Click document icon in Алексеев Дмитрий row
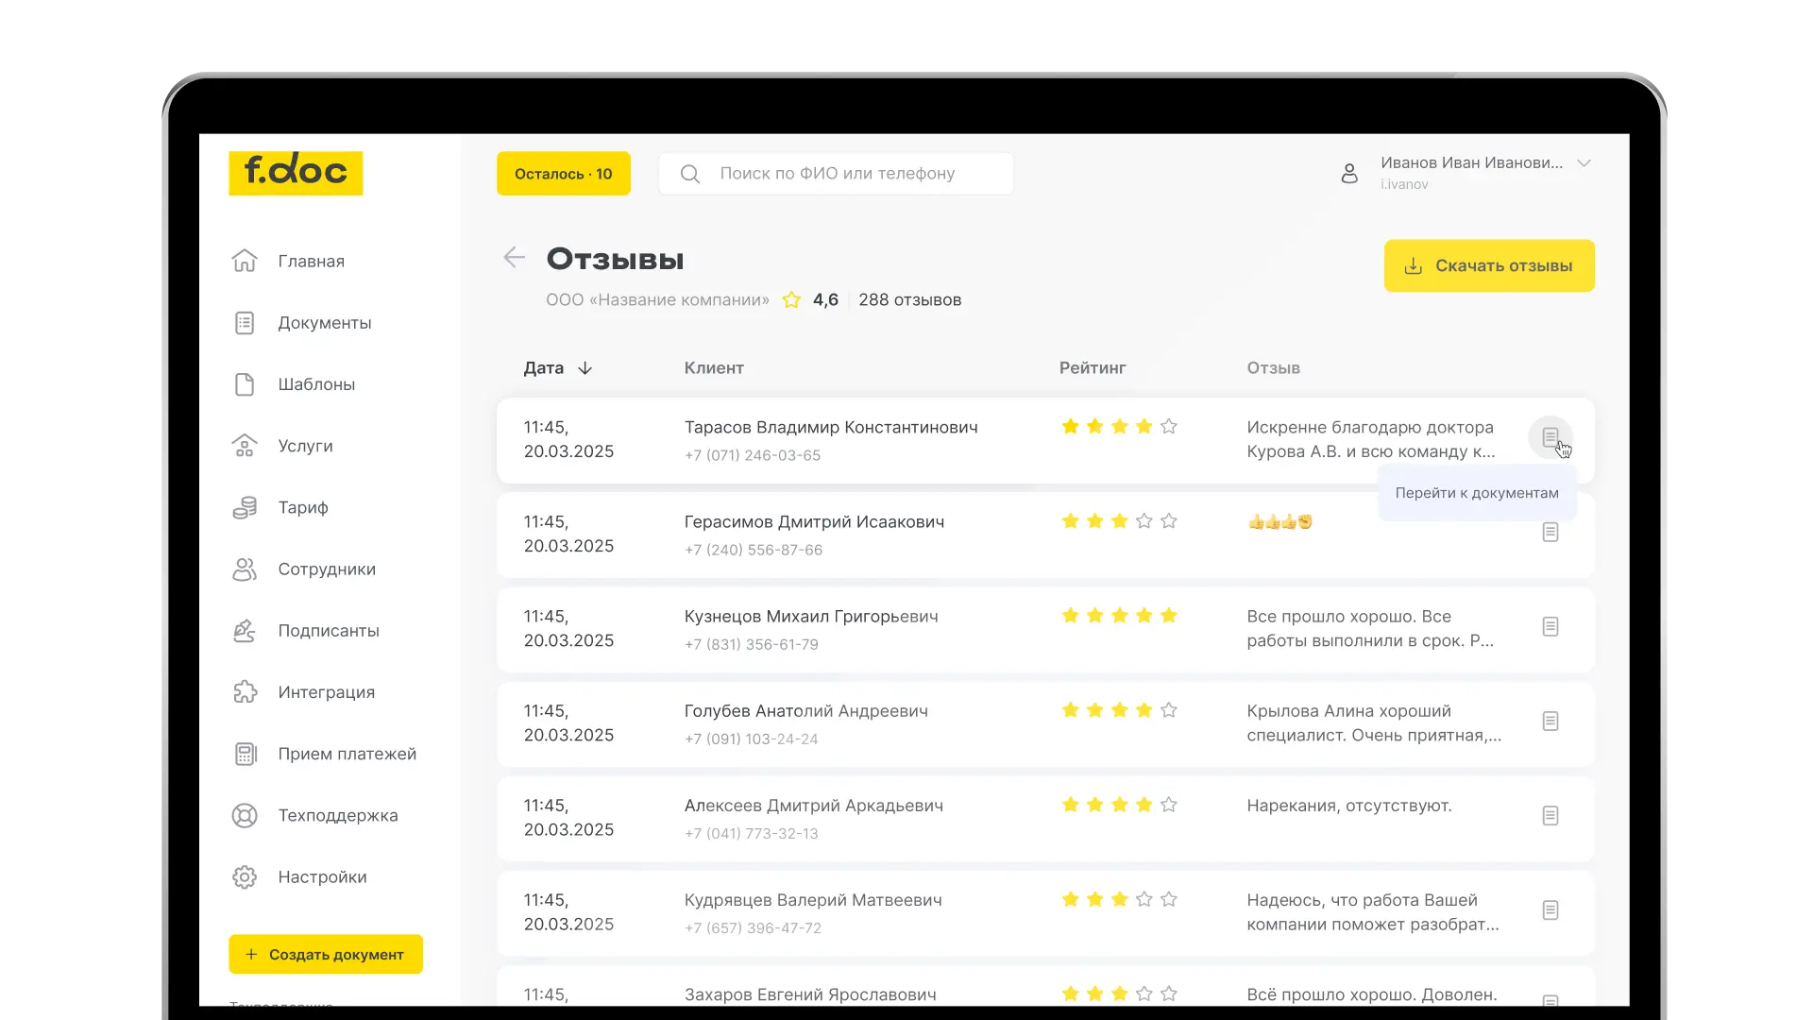Image resolution: width=1813 pixels, height=1020 pixels. click(1550, 816)
